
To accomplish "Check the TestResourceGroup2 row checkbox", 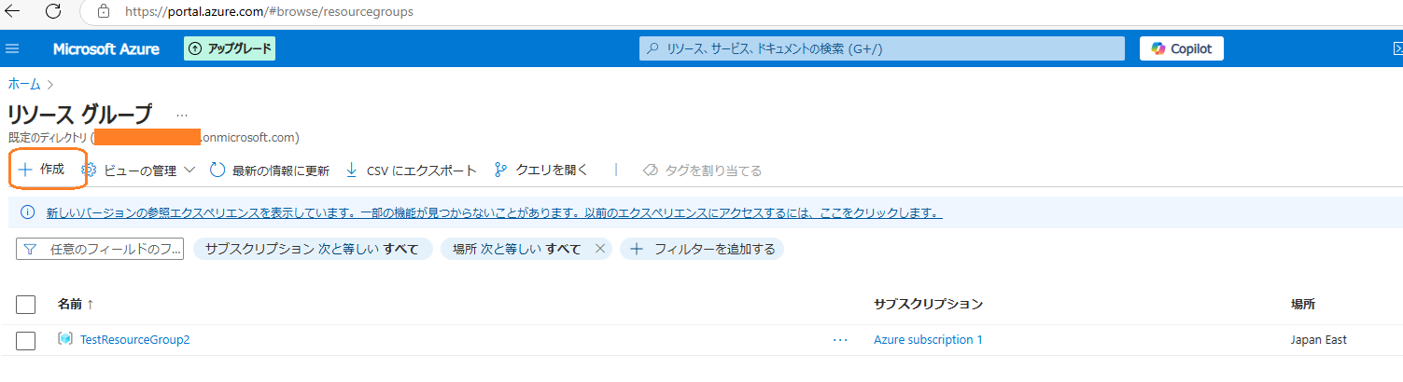I will click(26, 340).
